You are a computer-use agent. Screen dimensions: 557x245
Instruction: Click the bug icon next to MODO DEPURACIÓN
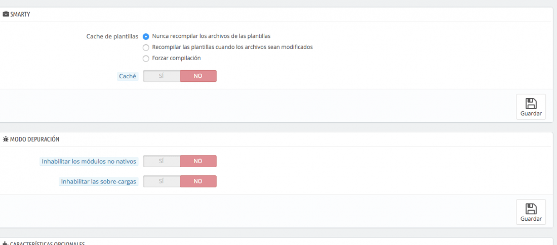(x=6, y=139)
